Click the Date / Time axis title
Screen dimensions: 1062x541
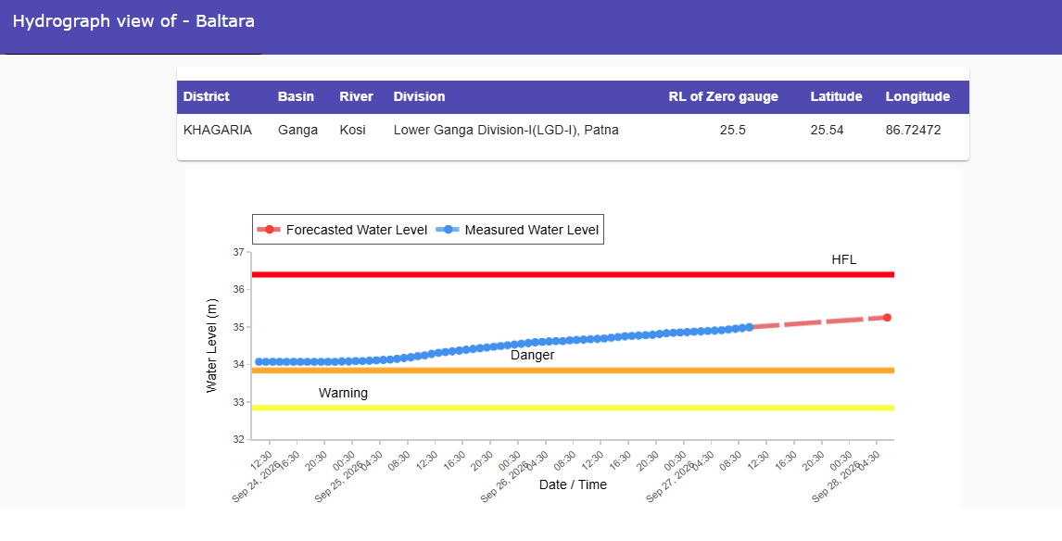[x=573, y=484]
